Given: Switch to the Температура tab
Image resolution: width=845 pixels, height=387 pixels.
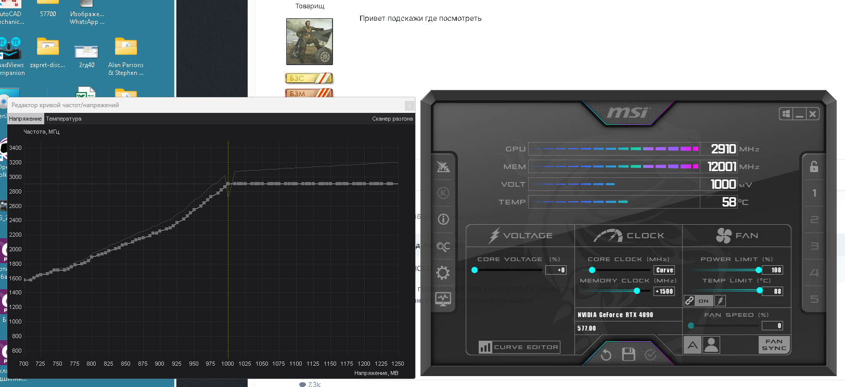Looking at the screenshot, I should (63, 119).
